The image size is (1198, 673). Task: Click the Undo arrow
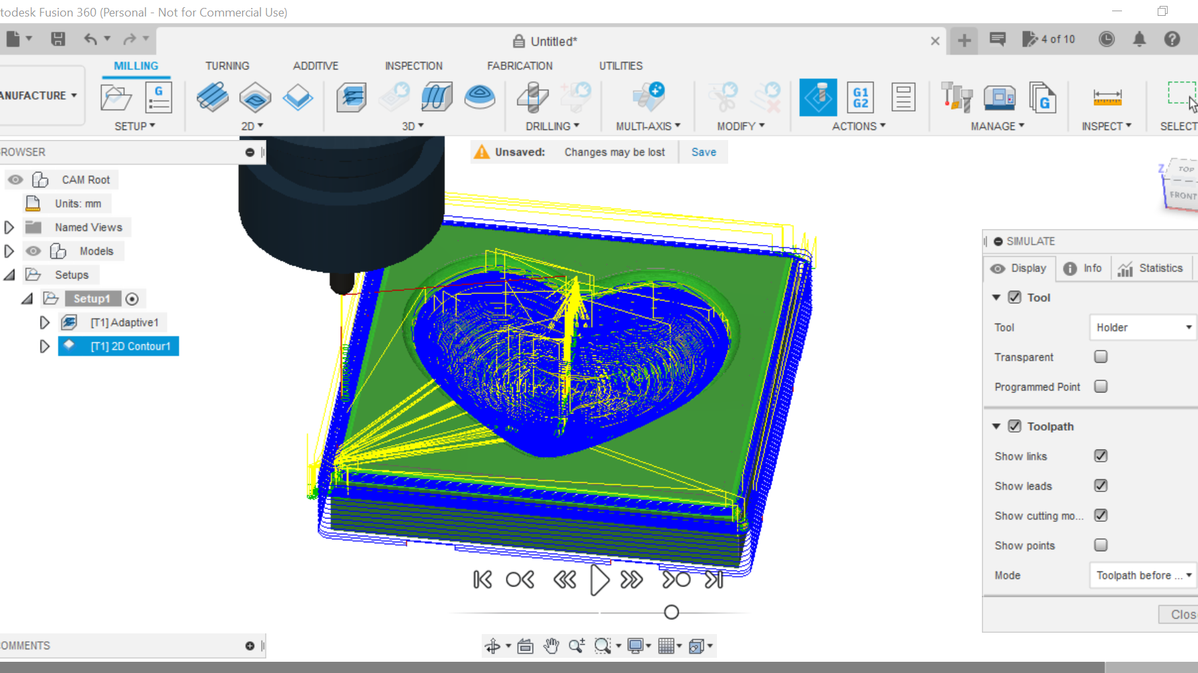point(91,39)
